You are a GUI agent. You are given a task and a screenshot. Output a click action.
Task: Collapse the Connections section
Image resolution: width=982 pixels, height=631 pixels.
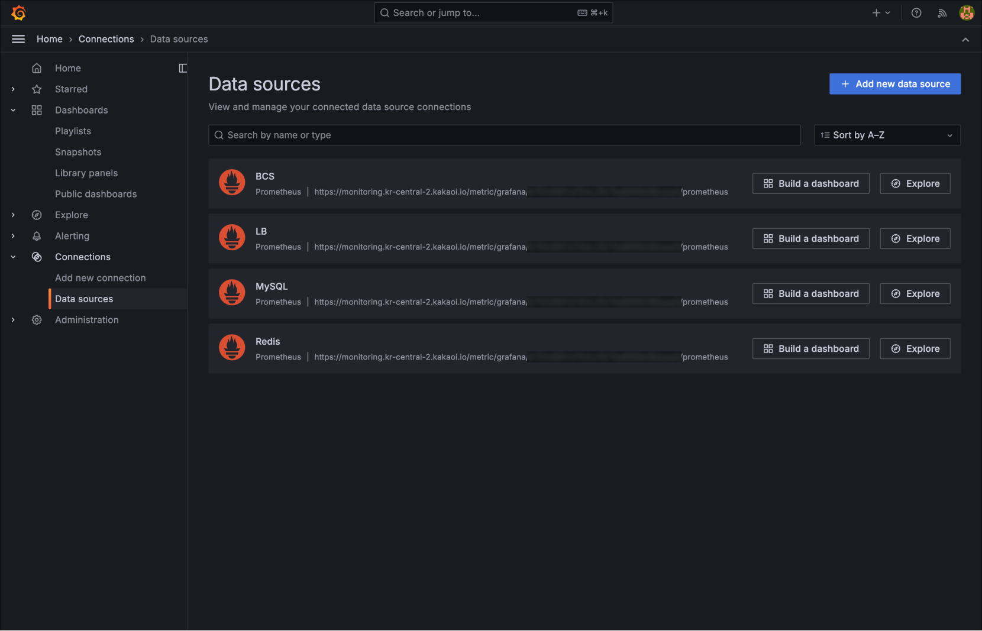click(x=13, y=257)
